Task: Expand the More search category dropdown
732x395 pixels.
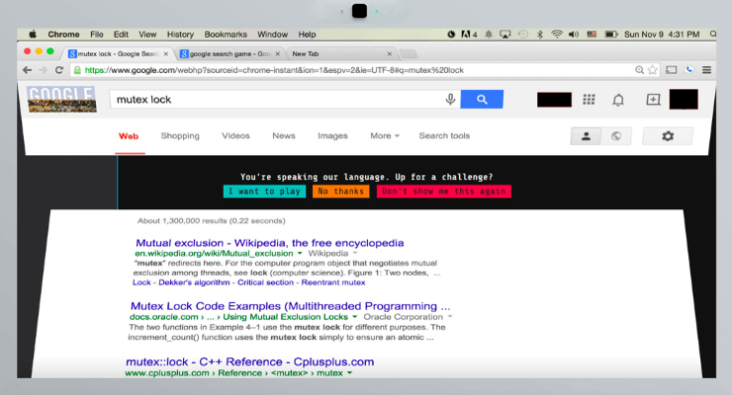Action: coord(385,136)
